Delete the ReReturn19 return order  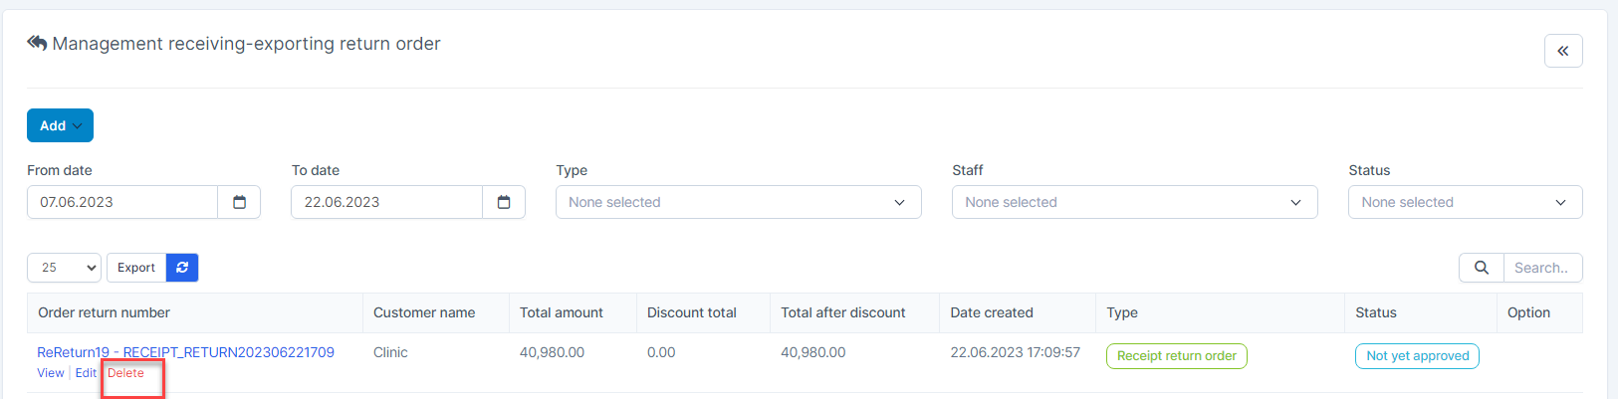[125, 373]
